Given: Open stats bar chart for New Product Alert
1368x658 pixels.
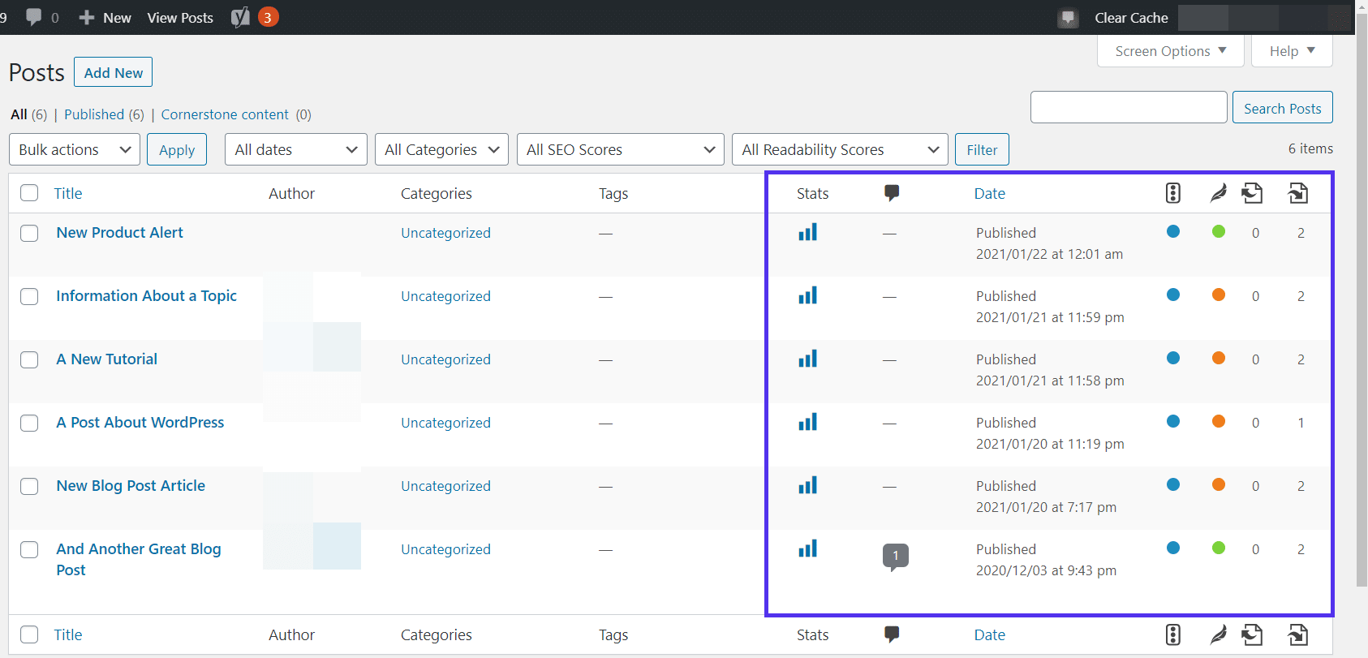Looking at the screenshot, I should [807, 233].
